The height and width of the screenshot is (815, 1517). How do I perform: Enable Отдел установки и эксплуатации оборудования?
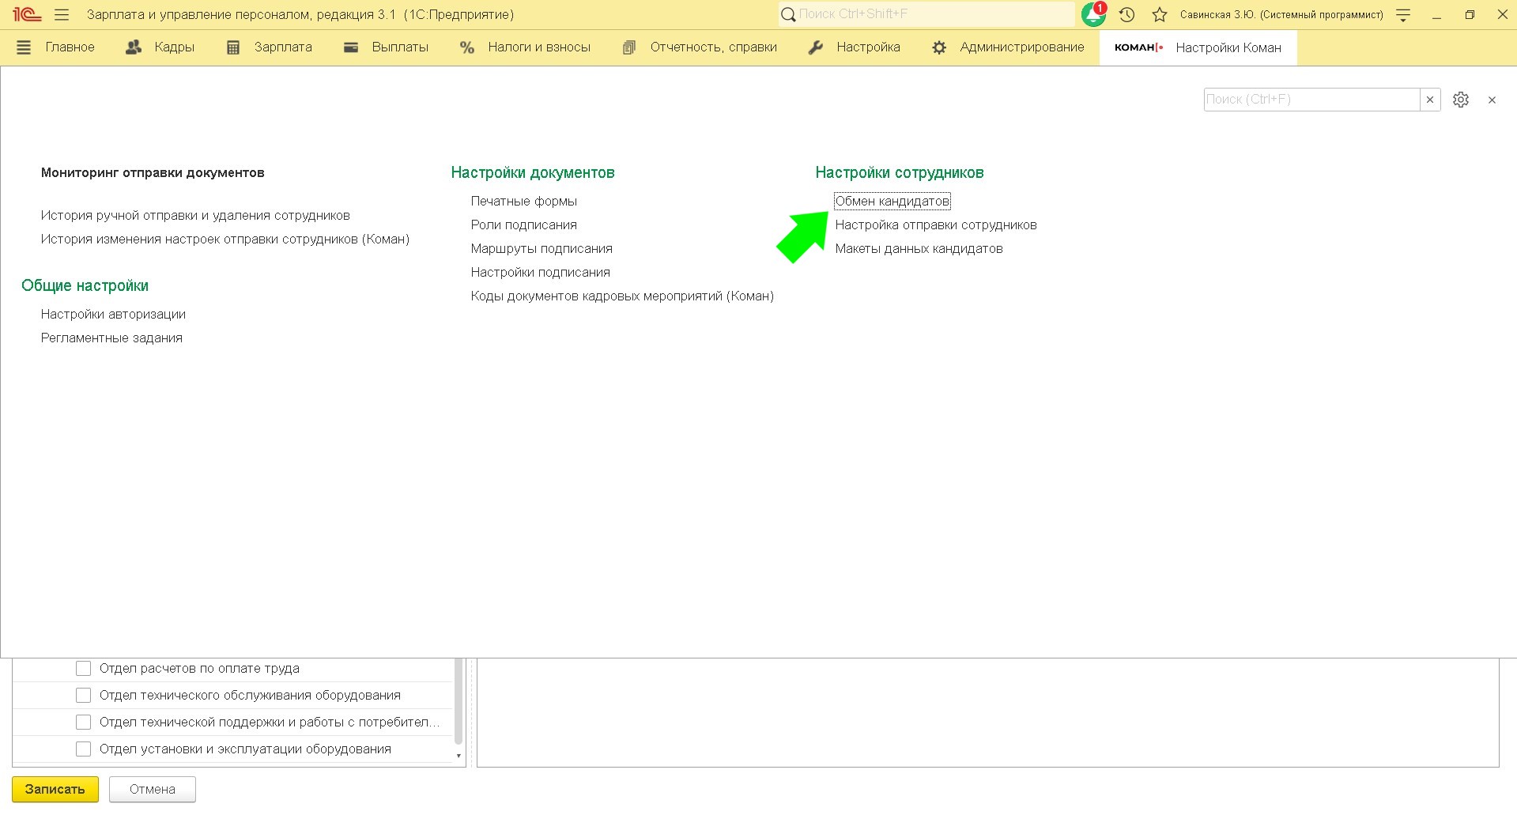click(x=84, y=749)
